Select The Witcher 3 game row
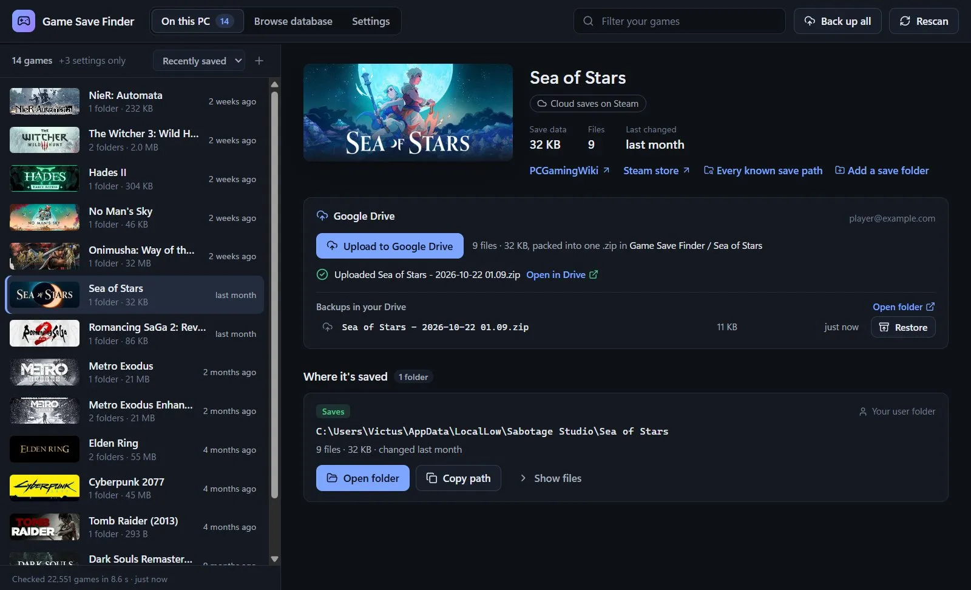 click(135, 140)
